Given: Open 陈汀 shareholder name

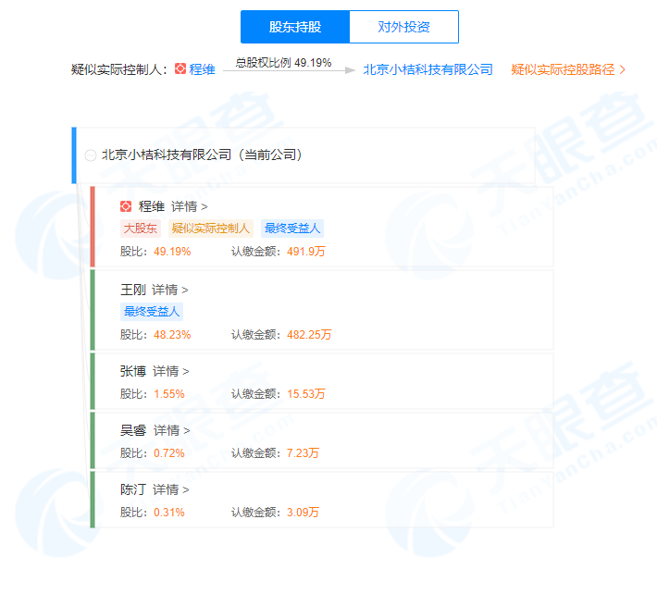Looking at the screenshot, I should 133,489.
